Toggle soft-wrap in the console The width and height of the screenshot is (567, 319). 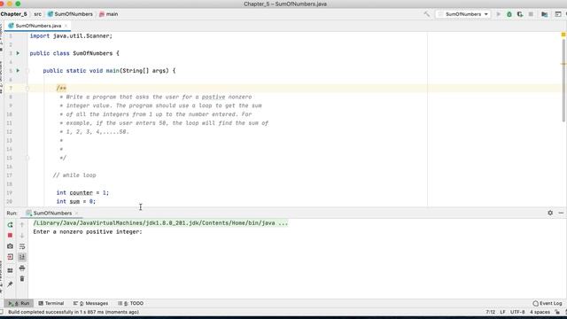click(x=22, y=246)
